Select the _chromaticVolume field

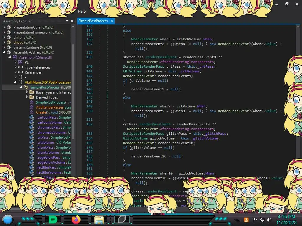coord(53,132)
